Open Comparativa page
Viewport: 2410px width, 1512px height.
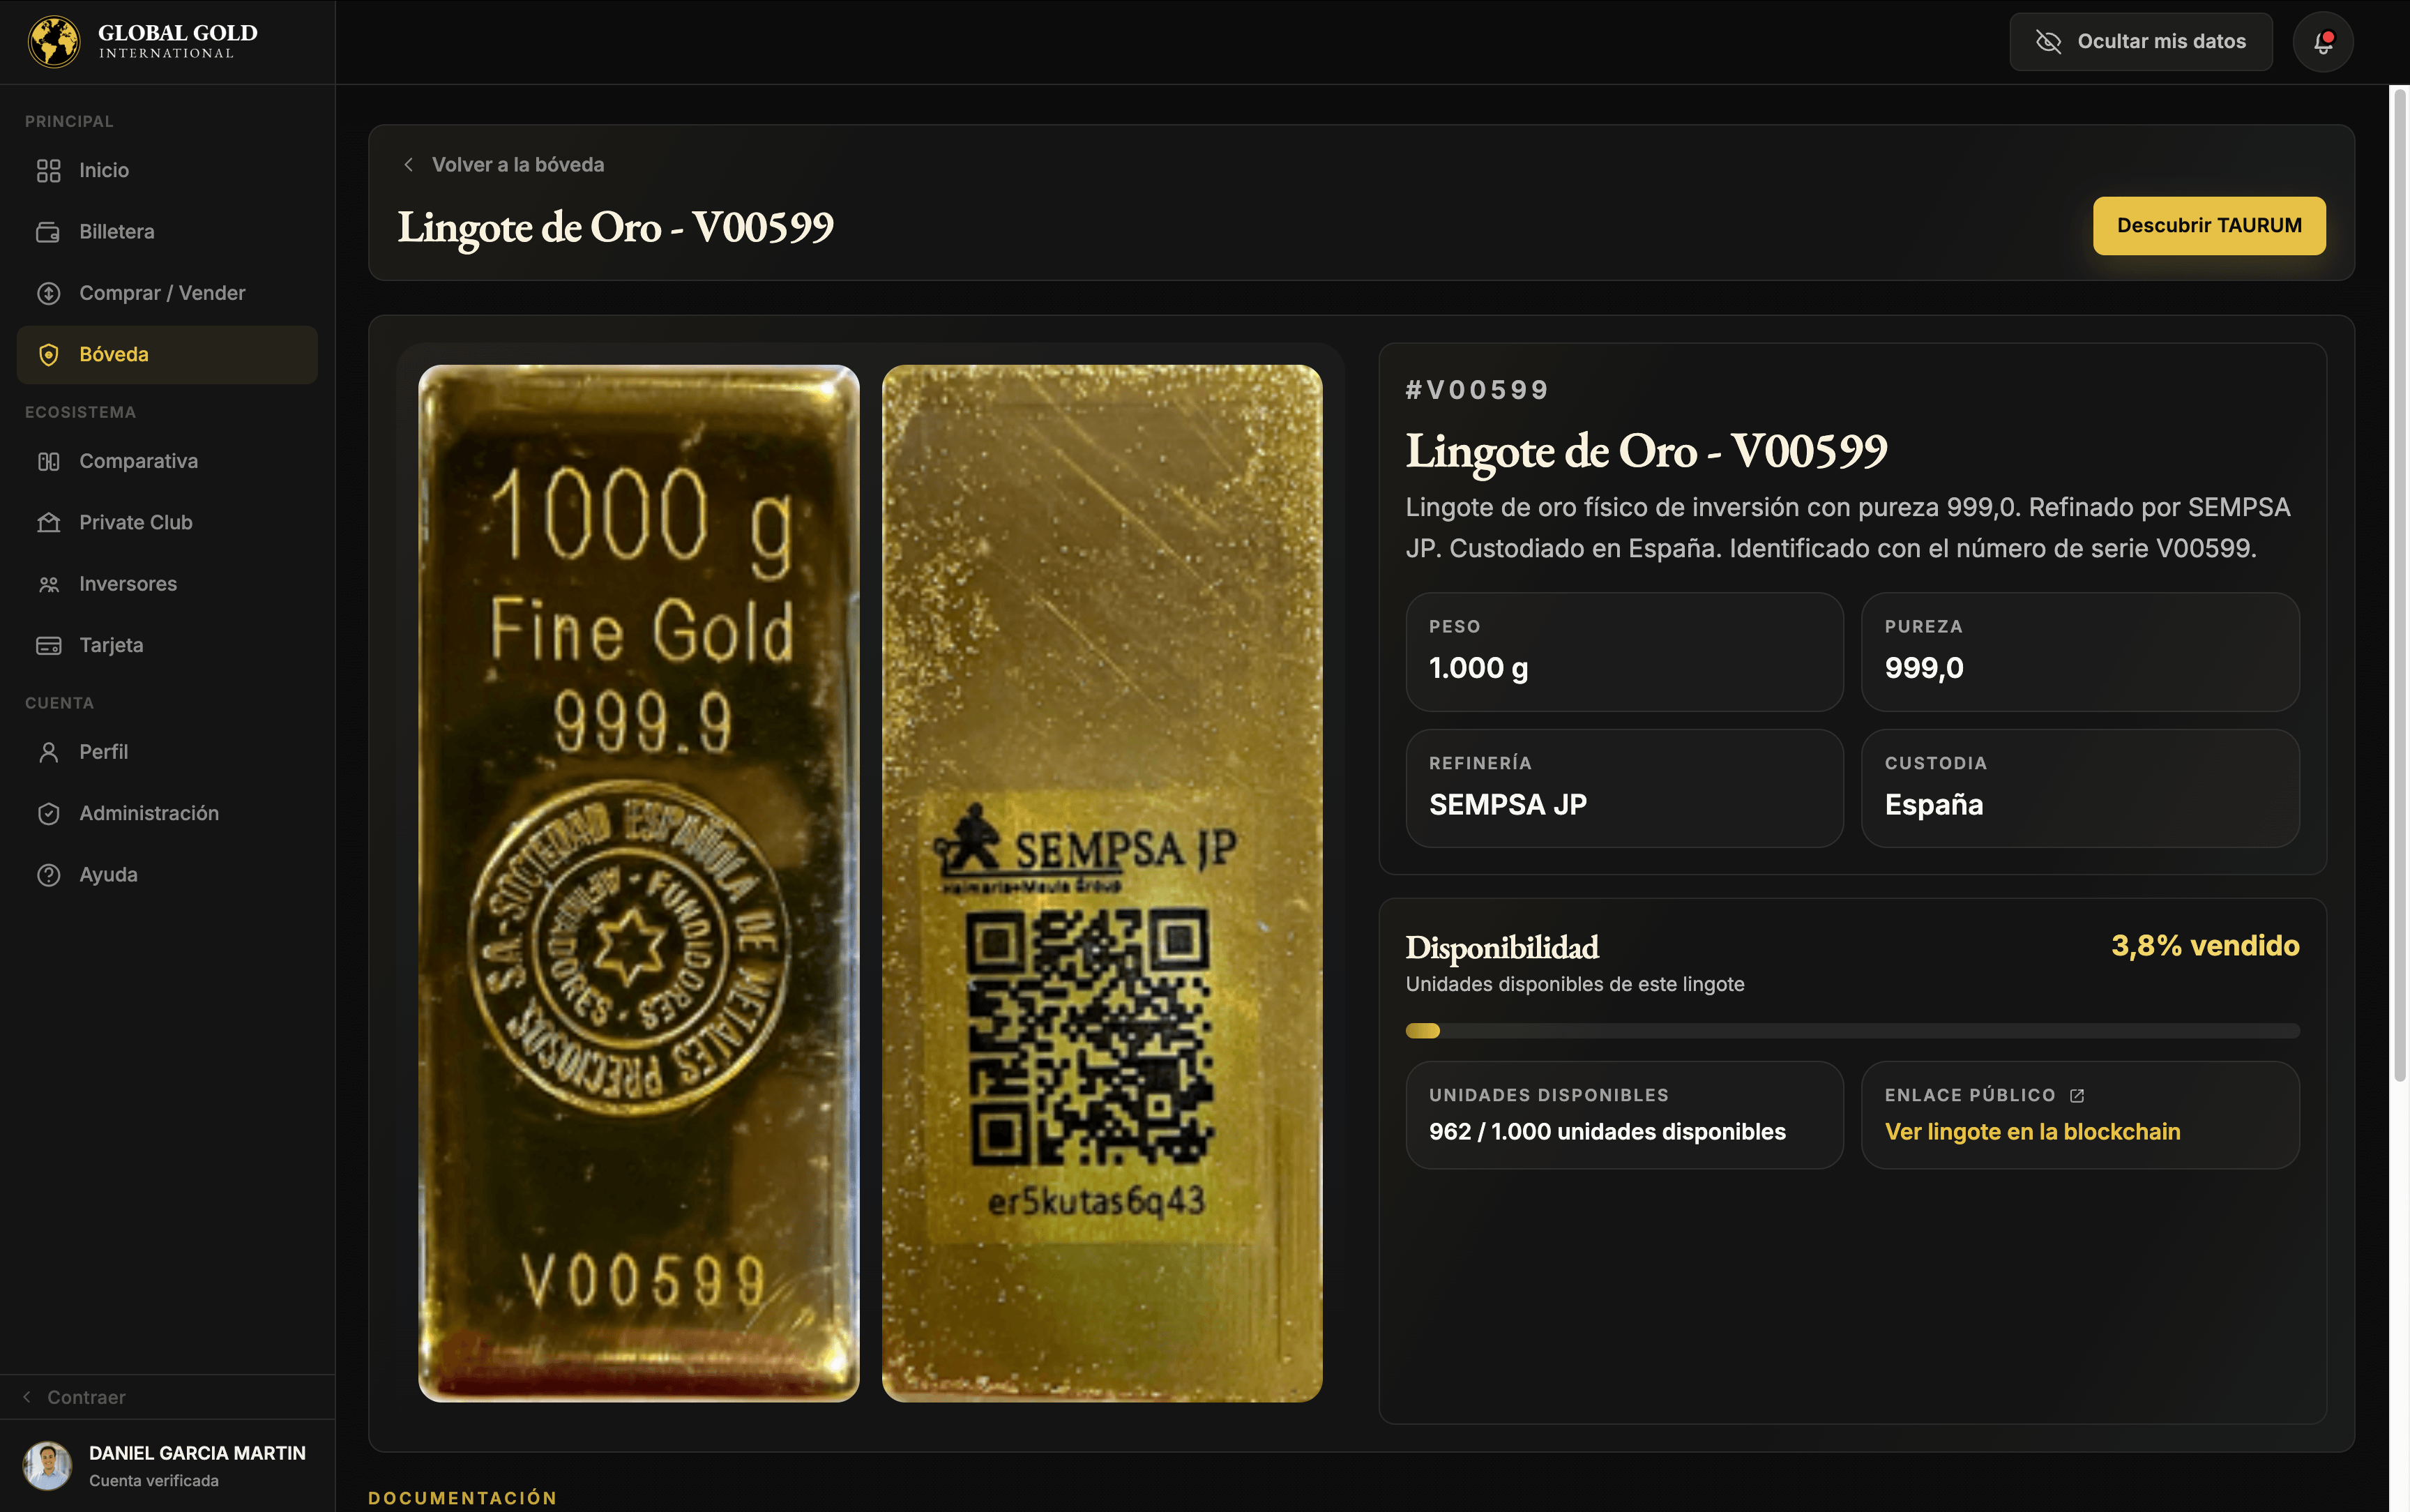(x=167, y=462)
